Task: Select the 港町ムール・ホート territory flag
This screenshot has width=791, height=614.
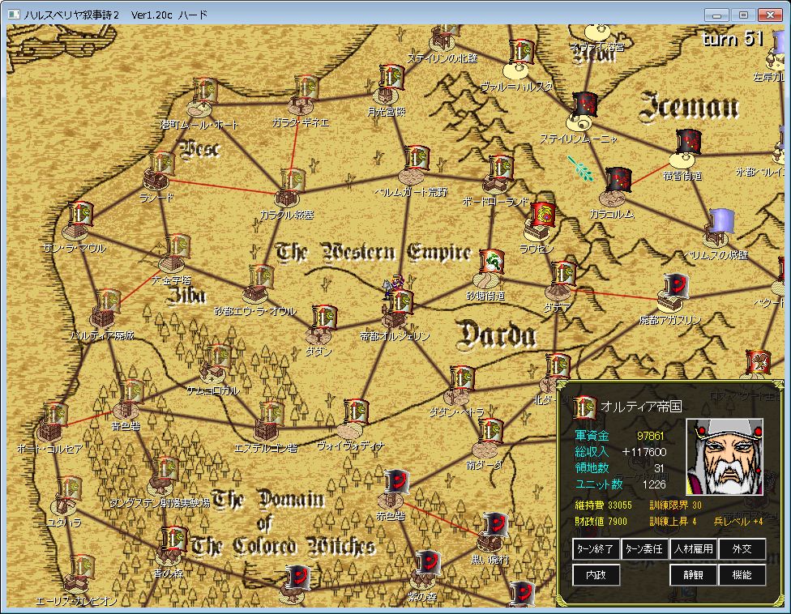Action: point(205,90)
